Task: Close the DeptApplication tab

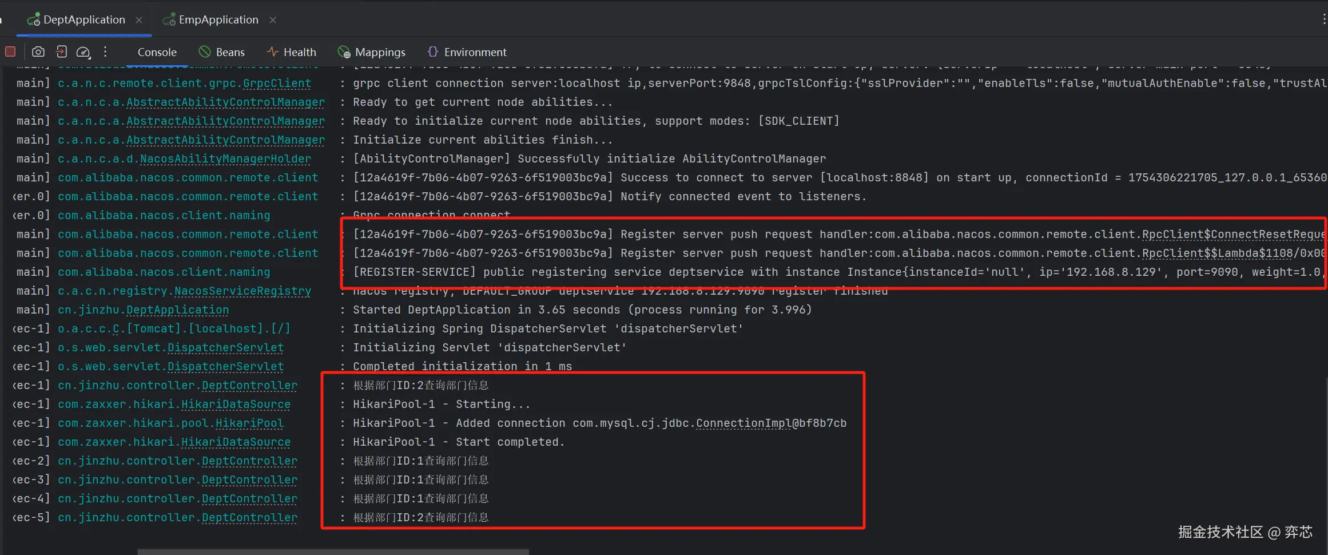Action: point(139,19)
